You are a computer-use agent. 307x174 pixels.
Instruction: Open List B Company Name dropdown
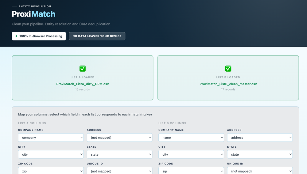point(191,138)
